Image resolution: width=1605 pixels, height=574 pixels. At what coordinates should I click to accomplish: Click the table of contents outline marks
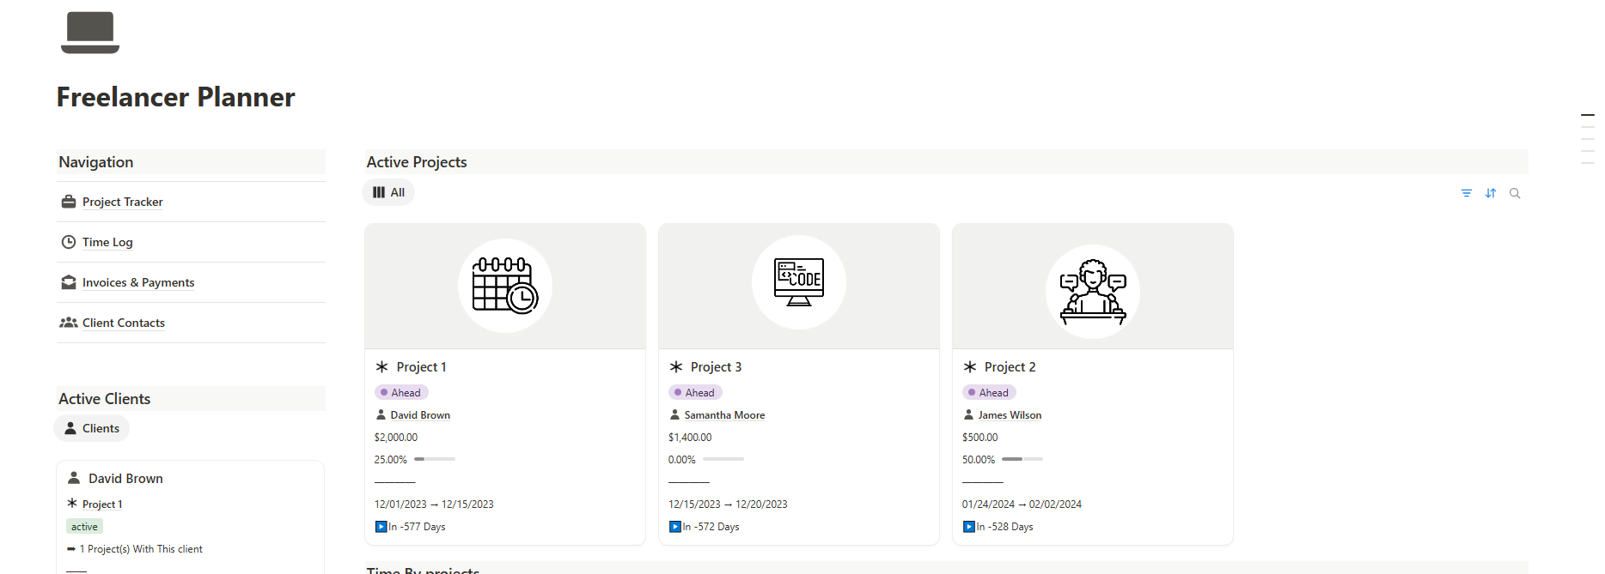point(1588,138)
